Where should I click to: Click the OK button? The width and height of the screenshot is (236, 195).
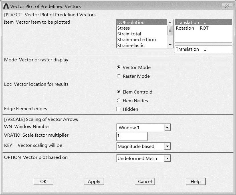tap(43, 182)
